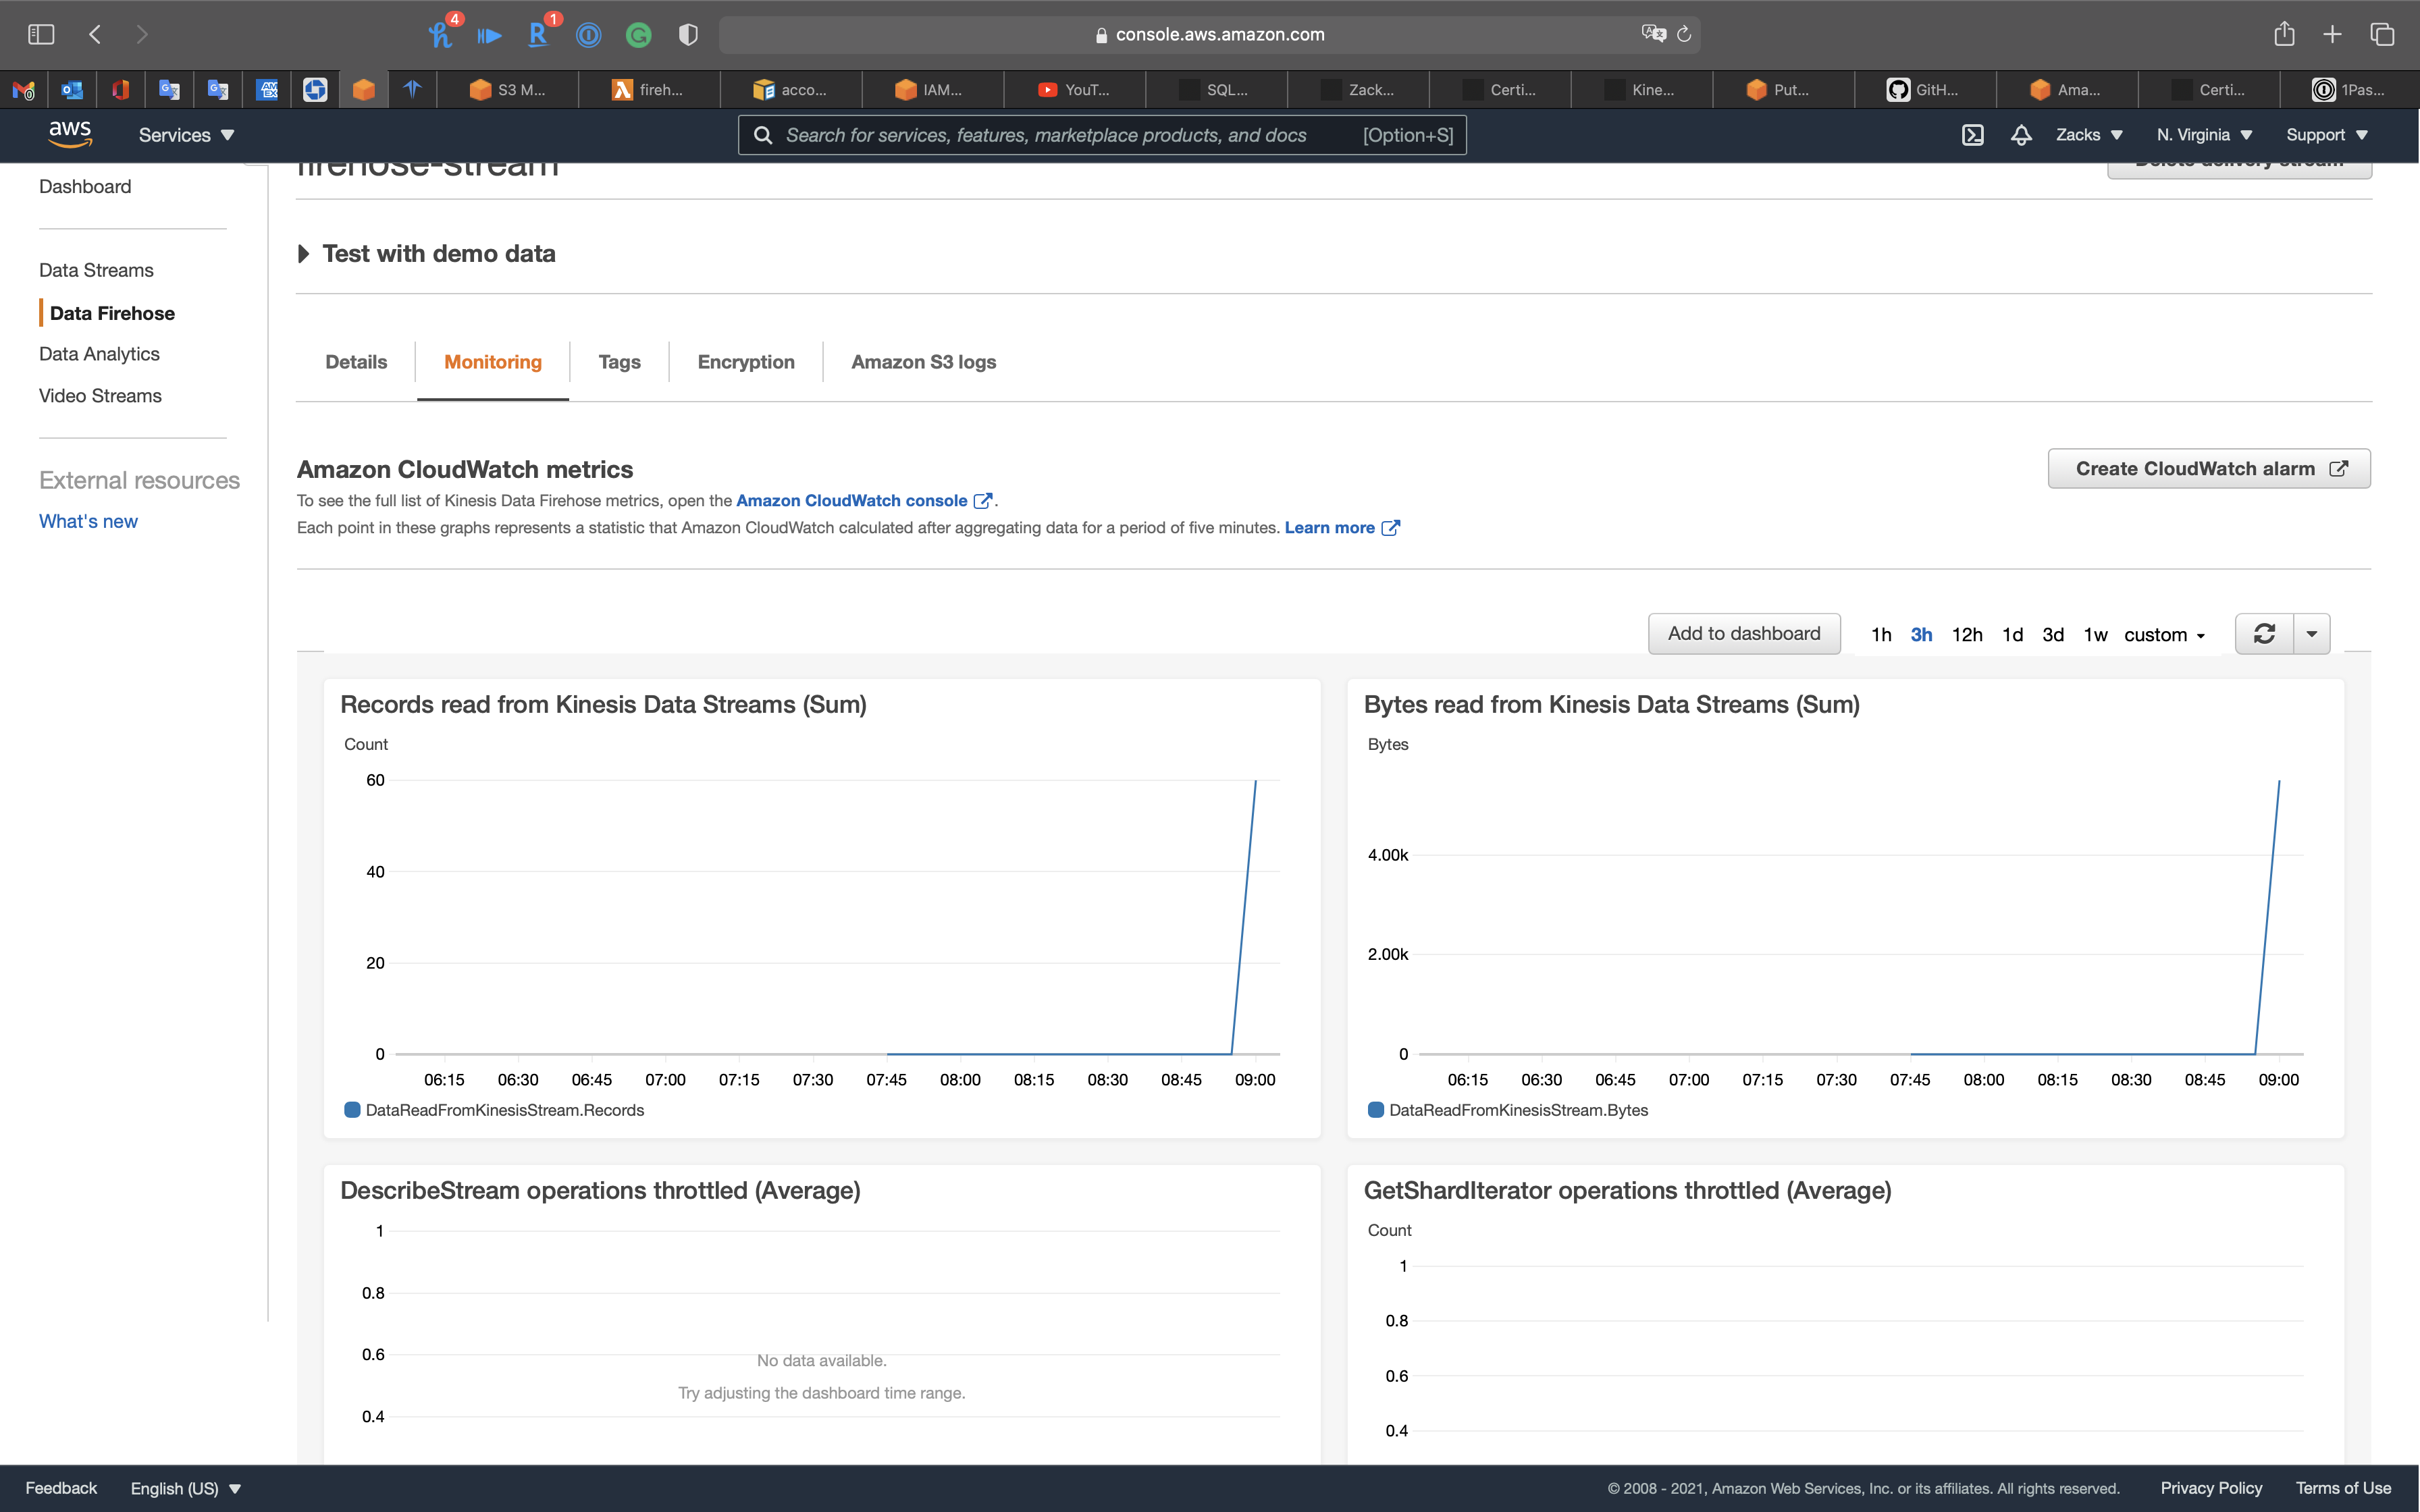Screen dimensions: 2420x1512
Task: Reload the page in address bar
Action: point(1684,34)
